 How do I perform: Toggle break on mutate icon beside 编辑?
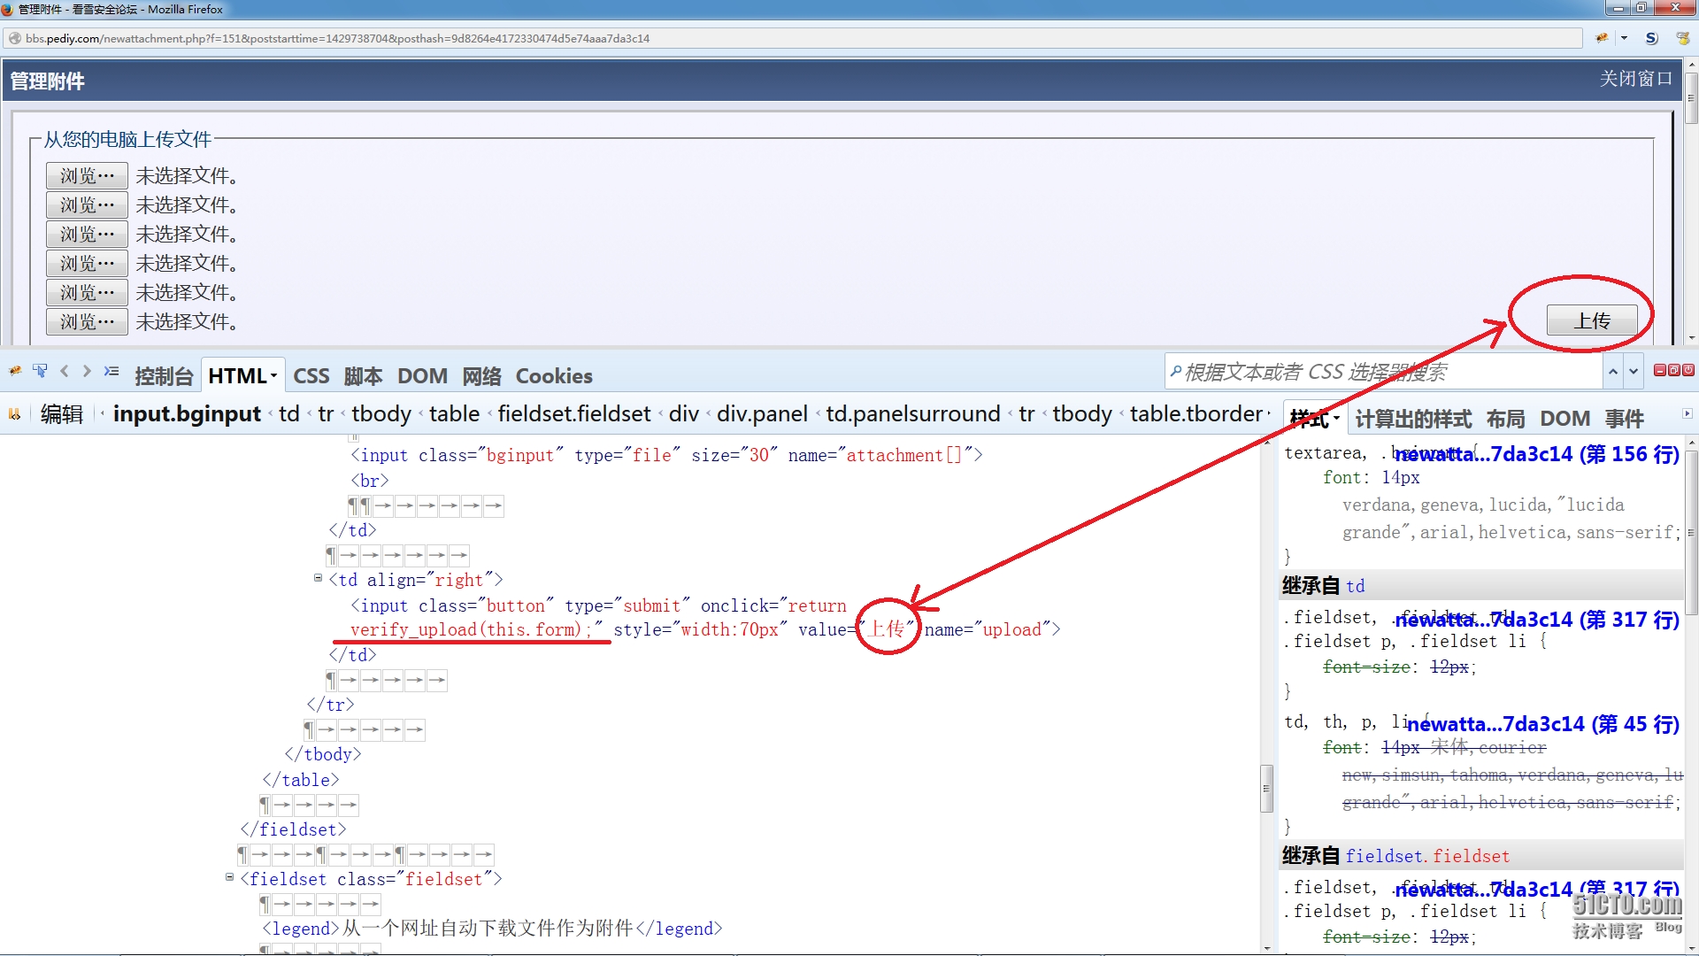point(15,413)
